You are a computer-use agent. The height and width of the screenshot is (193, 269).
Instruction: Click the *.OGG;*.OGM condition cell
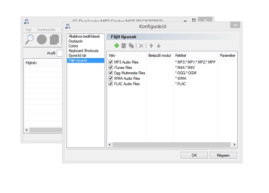186,73
